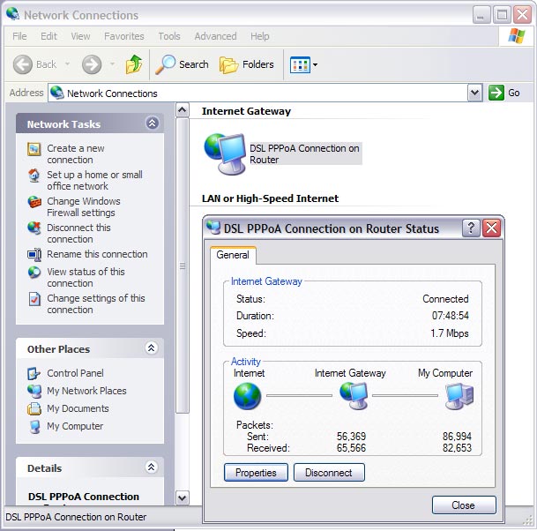
Task: Click the Properties button
Action: tap(256, 473)
